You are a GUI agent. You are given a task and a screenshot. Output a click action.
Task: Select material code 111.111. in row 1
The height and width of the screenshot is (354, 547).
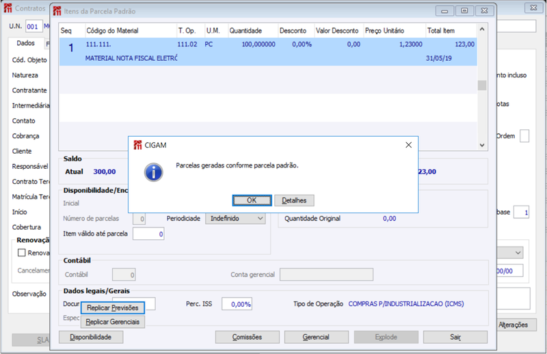98,44
